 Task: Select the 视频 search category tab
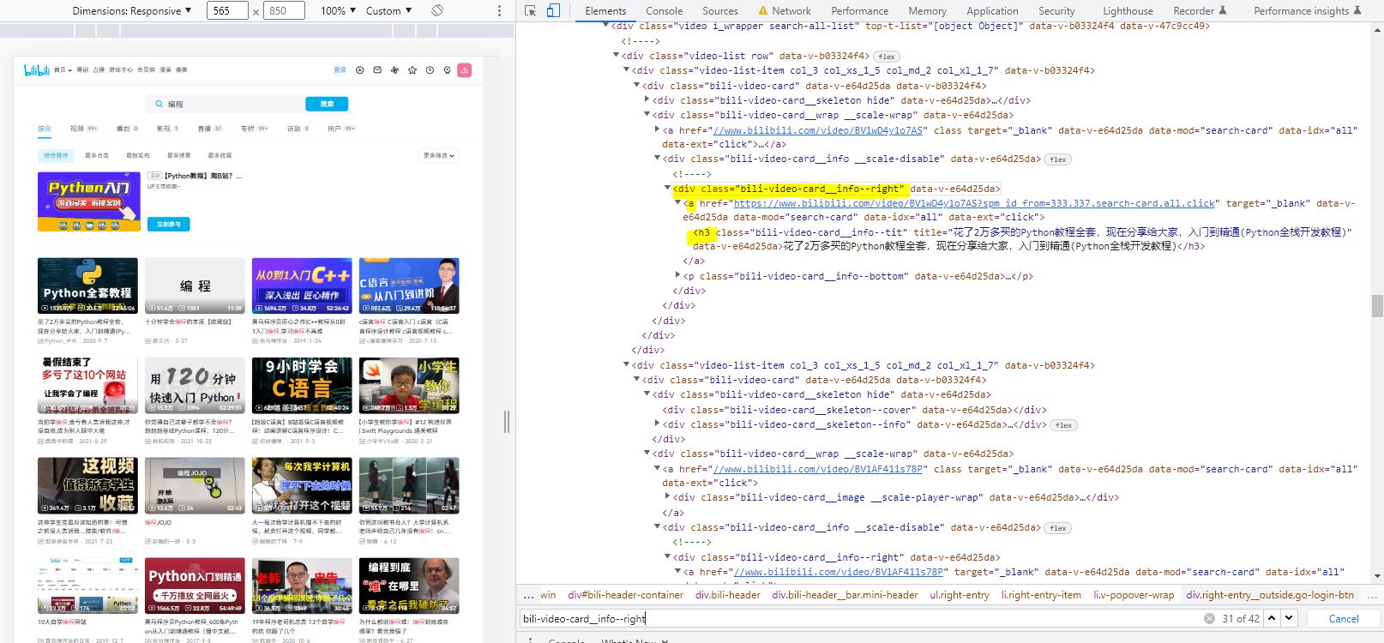point(83,129)
